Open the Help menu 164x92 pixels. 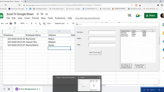coord(70,18)
